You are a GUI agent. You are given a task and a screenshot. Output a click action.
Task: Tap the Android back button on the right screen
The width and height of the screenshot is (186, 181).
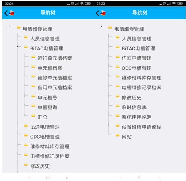click(159, 178)
